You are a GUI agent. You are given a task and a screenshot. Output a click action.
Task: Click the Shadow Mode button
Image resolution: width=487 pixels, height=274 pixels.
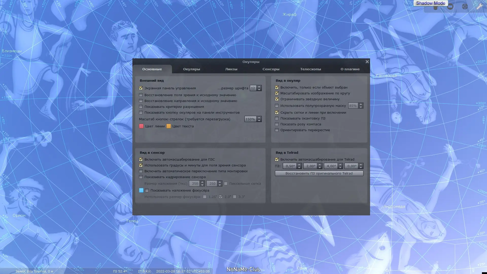point(430,3)
